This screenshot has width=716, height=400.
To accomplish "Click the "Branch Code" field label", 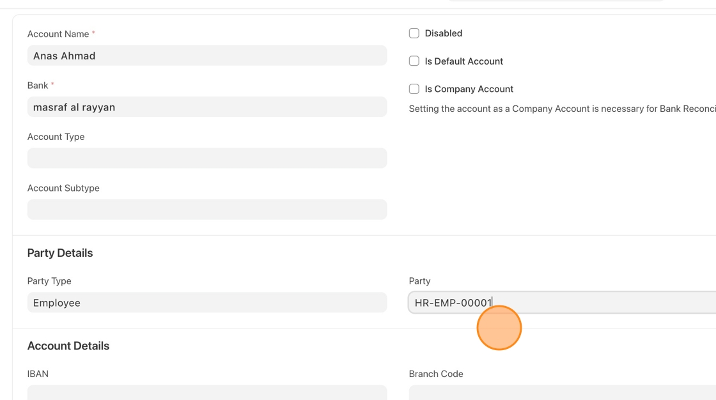I will coord(436,374).
